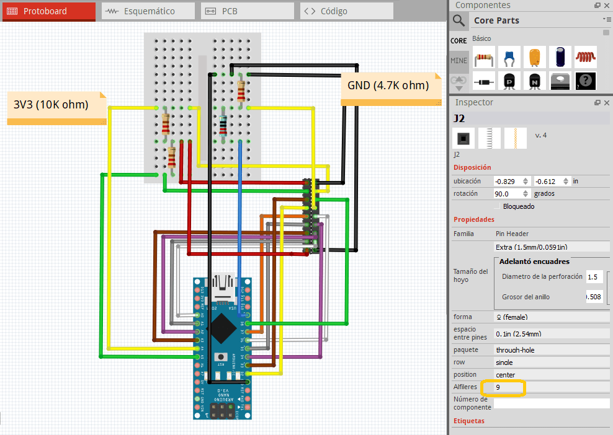Select the resistor part in Core Parts
This screenshot has width=613, height=435.
click(484, 56)
